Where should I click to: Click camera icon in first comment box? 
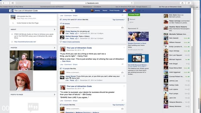click(122, 28)
